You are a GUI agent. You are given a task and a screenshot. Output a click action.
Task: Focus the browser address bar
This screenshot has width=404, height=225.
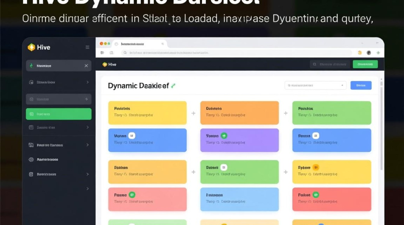[236, 52]
